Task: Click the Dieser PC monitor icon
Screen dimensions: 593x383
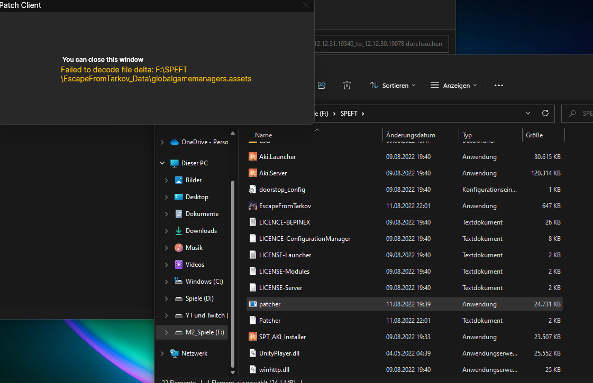Action: click(x=175, y=163)
